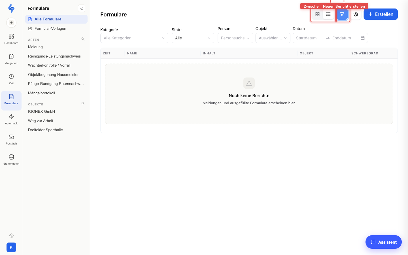
Task: Select Objektbegehung Hausmeister form type
Action: click(56, 75)
